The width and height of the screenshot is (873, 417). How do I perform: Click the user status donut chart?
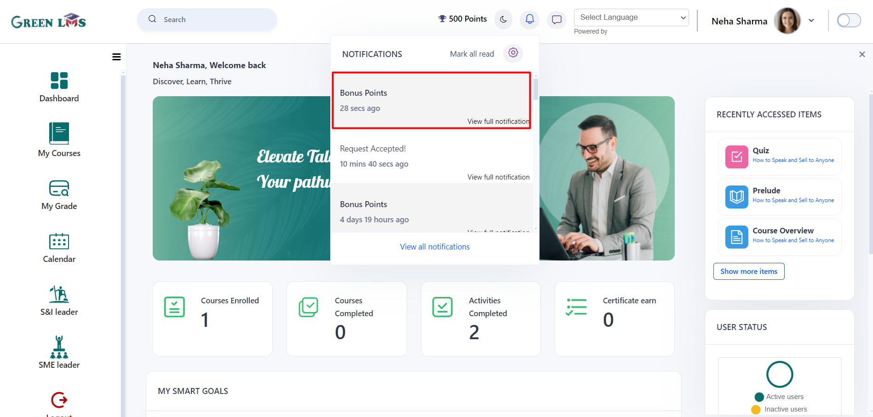coord(780,374)
